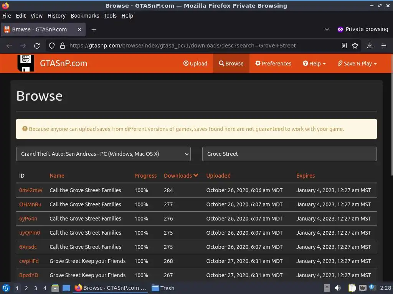The height and width of the screenshot is (294, 393).
Task: Click the tray update notifier icon
Action: point(372,287)
